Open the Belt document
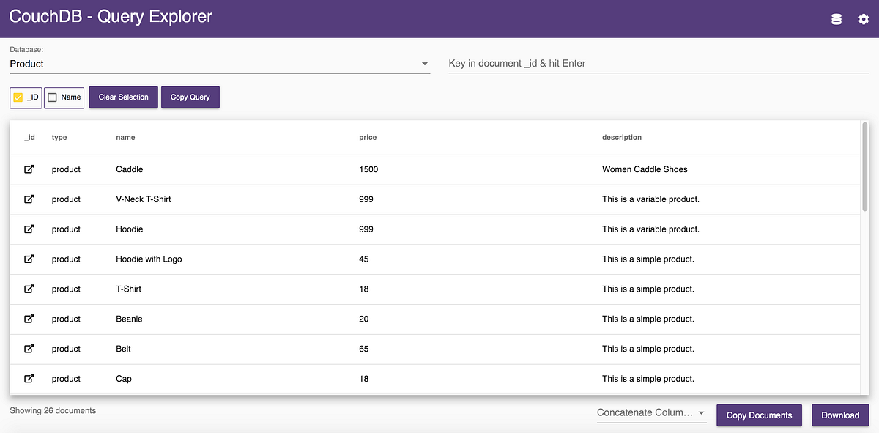 click(x=29, y=349)
